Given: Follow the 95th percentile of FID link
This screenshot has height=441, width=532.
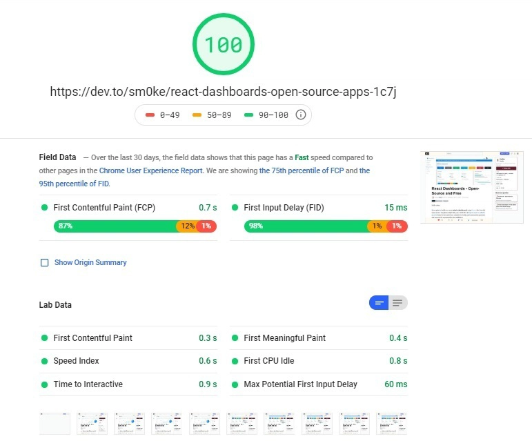Looking at the screenshot, I should tap(75, 184).
